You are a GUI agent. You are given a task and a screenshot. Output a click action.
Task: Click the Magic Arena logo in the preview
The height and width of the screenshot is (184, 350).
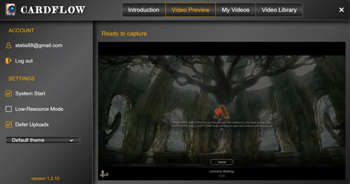[221, 112]
